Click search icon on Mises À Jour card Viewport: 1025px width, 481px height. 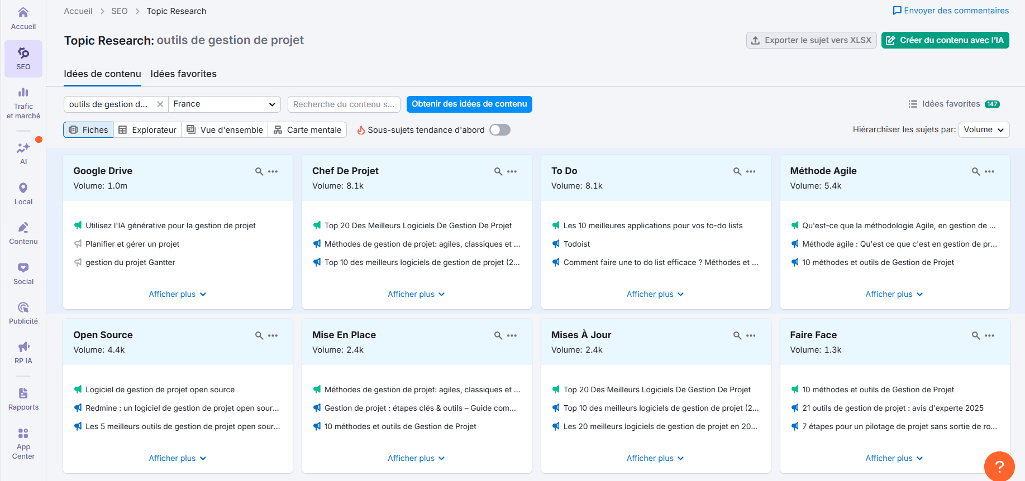[x=737, y=335]
